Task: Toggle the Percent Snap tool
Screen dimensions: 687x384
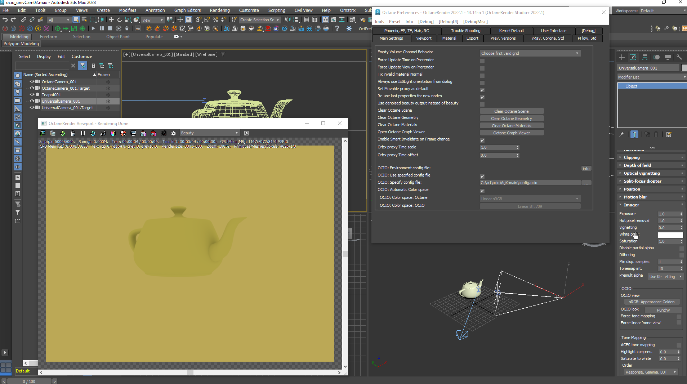Action: point(215,20)
